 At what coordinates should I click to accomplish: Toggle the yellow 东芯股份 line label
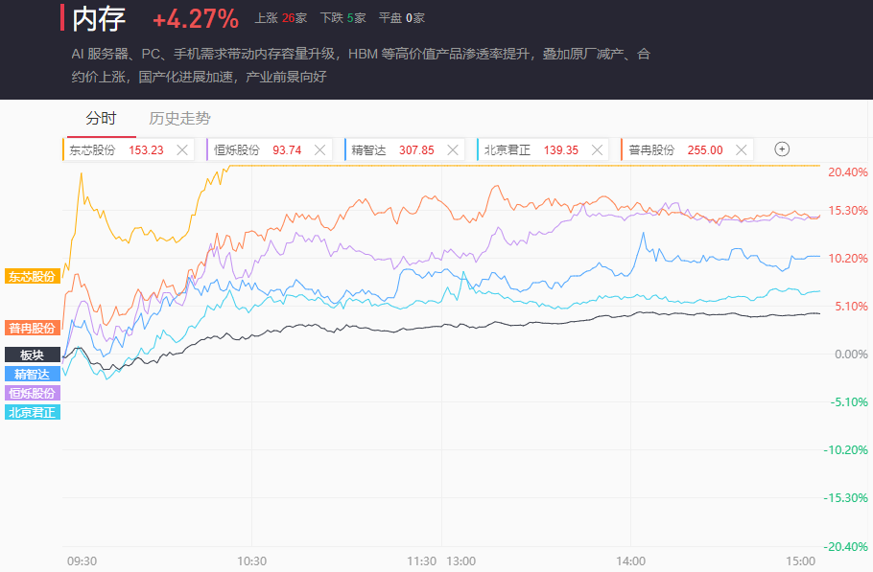pyautogui.click(x=33, y=276)
